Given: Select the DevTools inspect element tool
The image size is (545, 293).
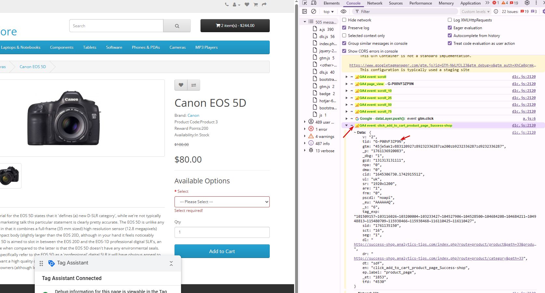Looking at the screenshot, I should [x=305, y=3].
